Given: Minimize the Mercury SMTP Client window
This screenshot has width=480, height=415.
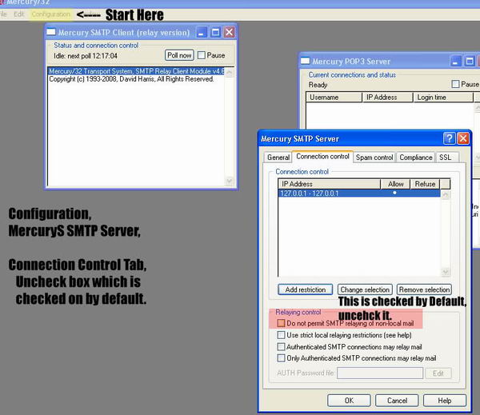Looking at the screenshot, I should tap(201, 32).
